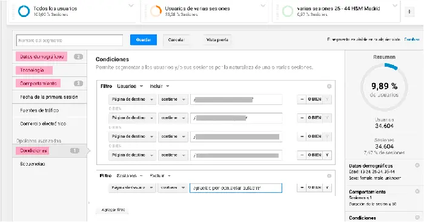Open the Sesiones scope dropdown in second filter
This screenshot has height=222, width=424.
pyautogui.click(x=130, y=176)
